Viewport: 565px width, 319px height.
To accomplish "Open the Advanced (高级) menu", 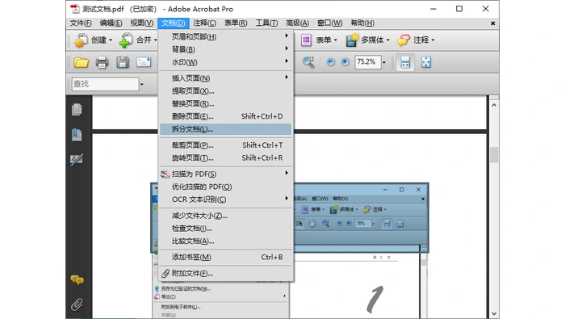I will (297, 23).
